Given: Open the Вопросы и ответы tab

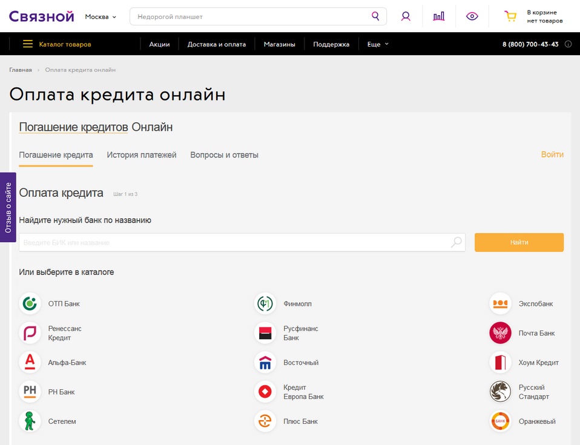Looking at the screenshot, I should [x=226, y=155].
